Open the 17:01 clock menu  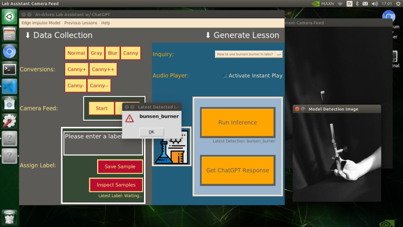tap(386, 4)
